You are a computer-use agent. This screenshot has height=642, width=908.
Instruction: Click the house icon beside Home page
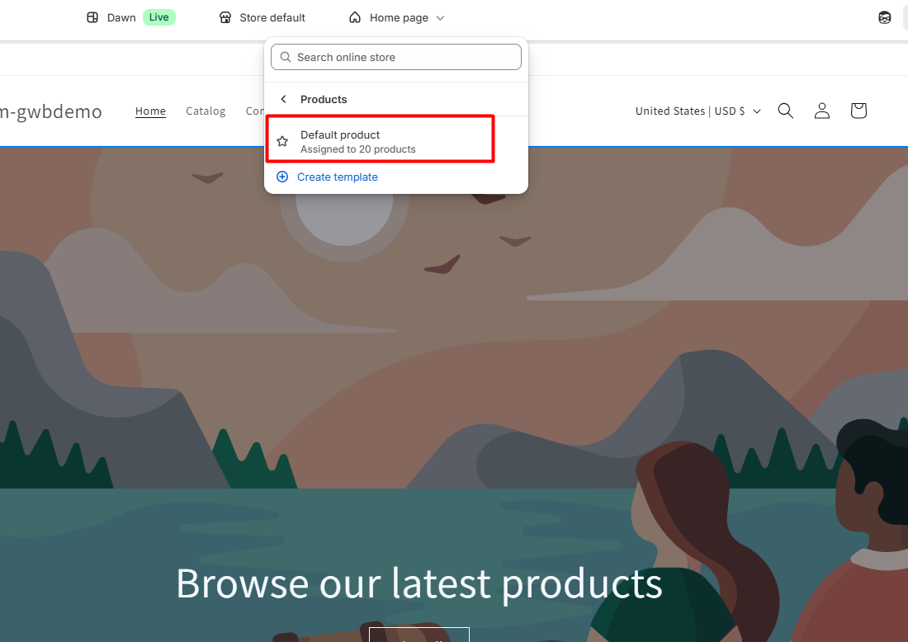pos(355,17)
